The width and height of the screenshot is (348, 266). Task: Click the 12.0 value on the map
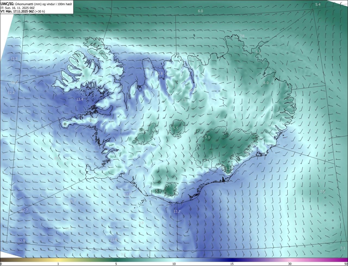pos(128,194)
